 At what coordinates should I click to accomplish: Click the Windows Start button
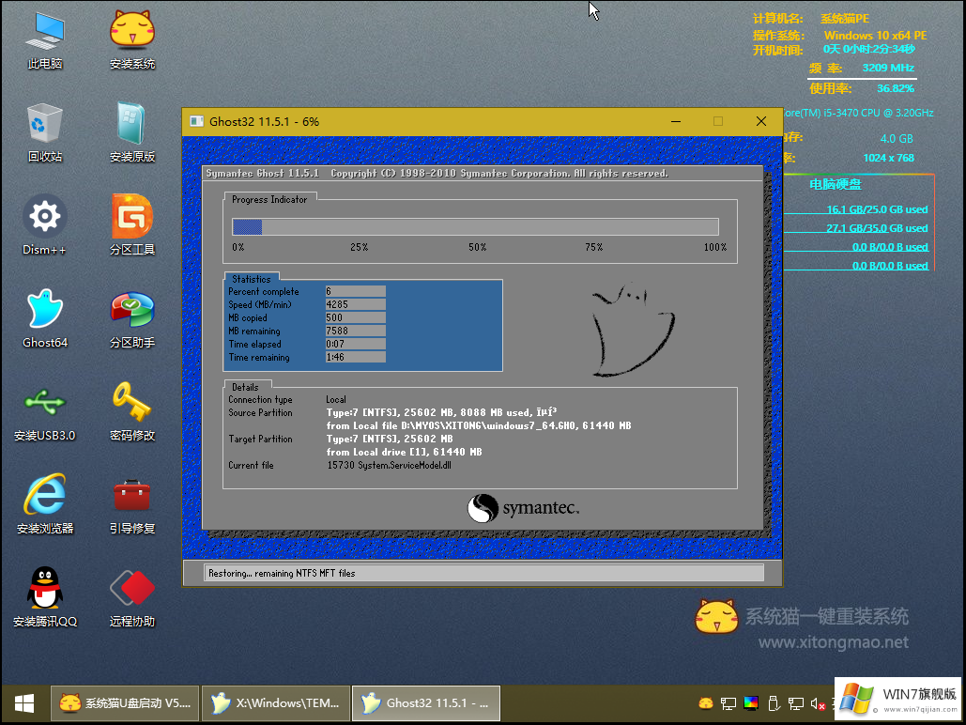click(x=24, y=703)
